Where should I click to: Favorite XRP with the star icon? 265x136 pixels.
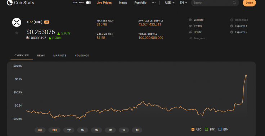(17, 33)
